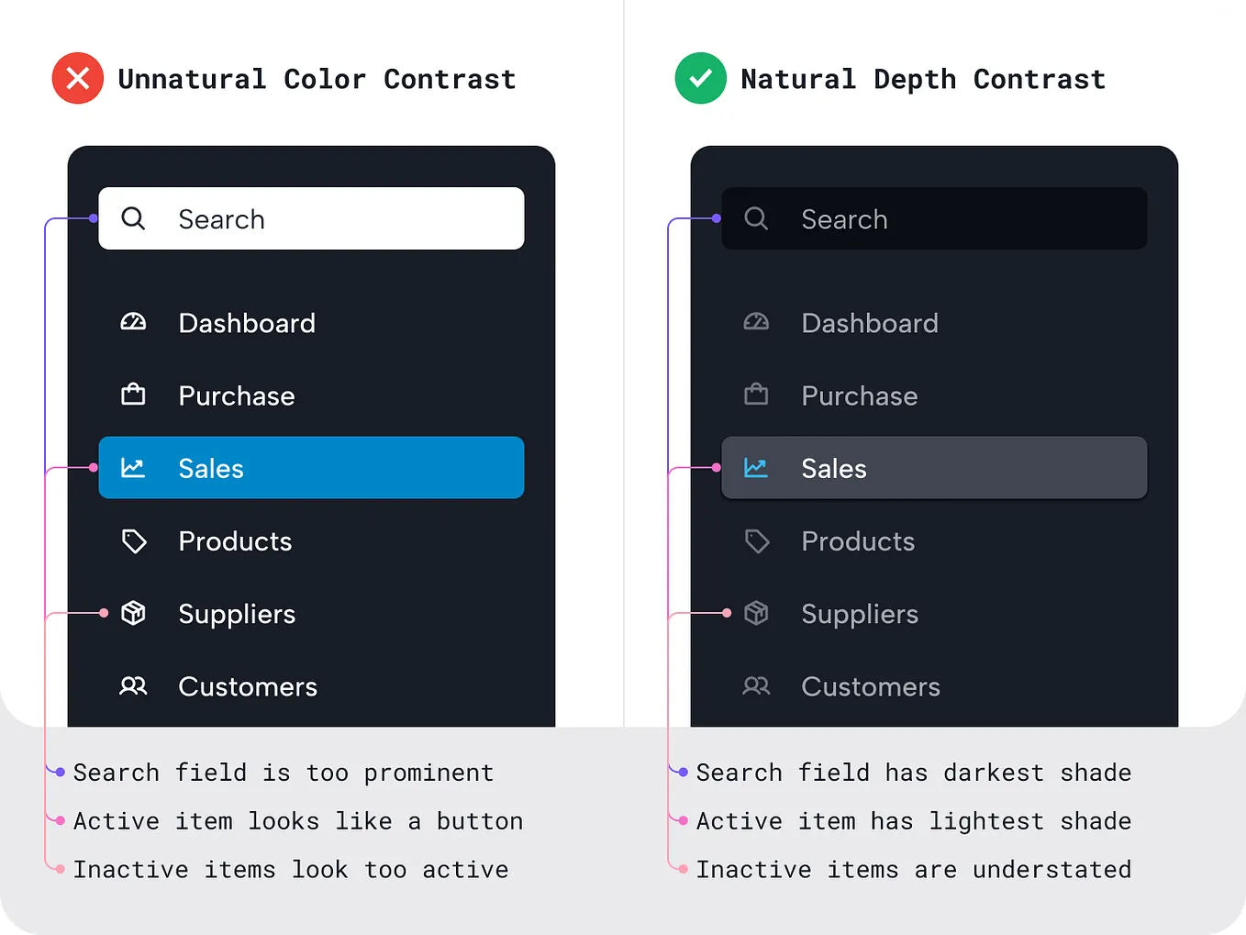Image resolution: width=1246 pixels, height=935 pixels.
Task: Toggle the Sales item in the right sidebar
Action: coord(934,468)
